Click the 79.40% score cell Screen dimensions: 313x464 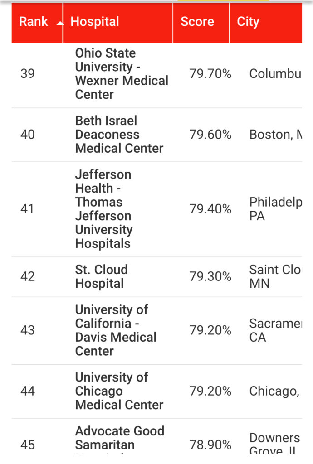point(210,209)
